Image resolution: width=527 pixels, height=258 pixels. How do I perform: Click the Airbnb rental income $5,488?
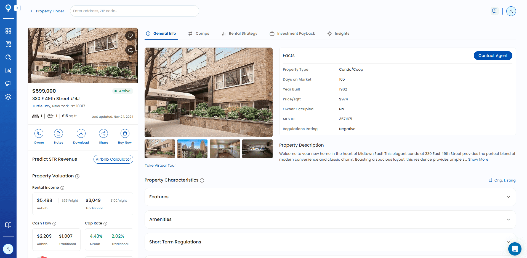click(44, 201)
